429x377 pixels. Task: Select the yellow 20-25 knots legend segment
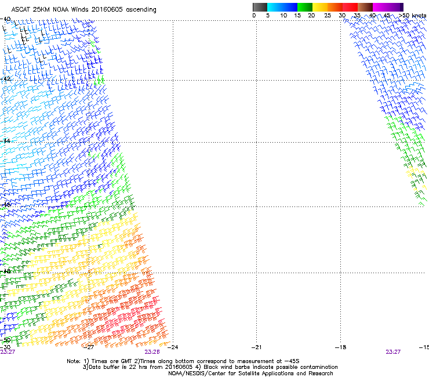320,7
